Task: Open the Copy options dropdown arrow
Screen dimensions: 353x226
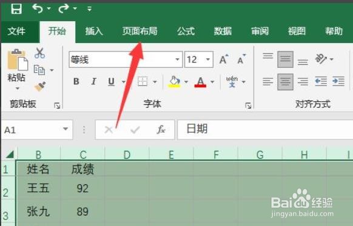Action: (52, 70)
